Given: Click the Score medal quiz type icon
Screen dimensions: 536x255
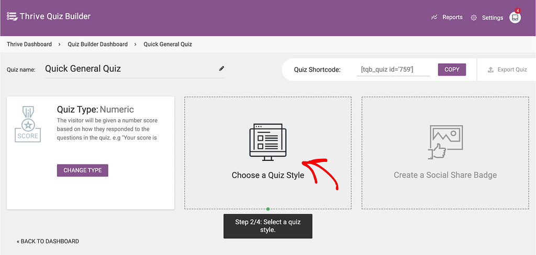Looking at the screenshot, I should tap(28, 124).
